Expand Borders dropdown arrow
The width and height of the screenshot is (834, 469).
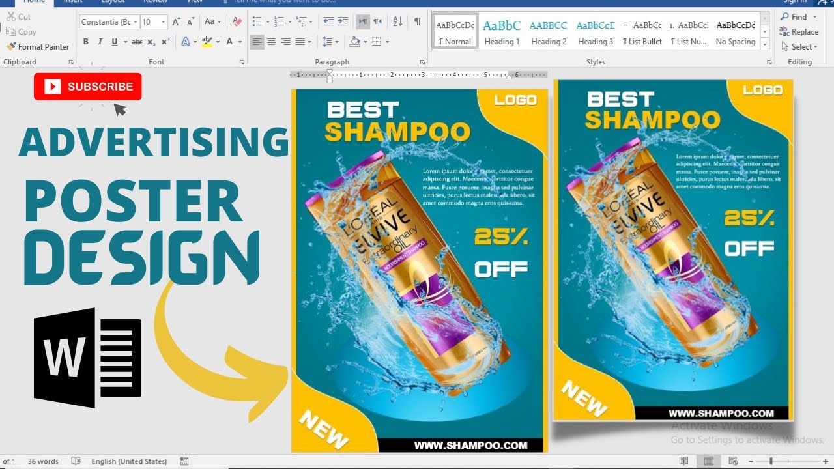[x=387, y=42]
